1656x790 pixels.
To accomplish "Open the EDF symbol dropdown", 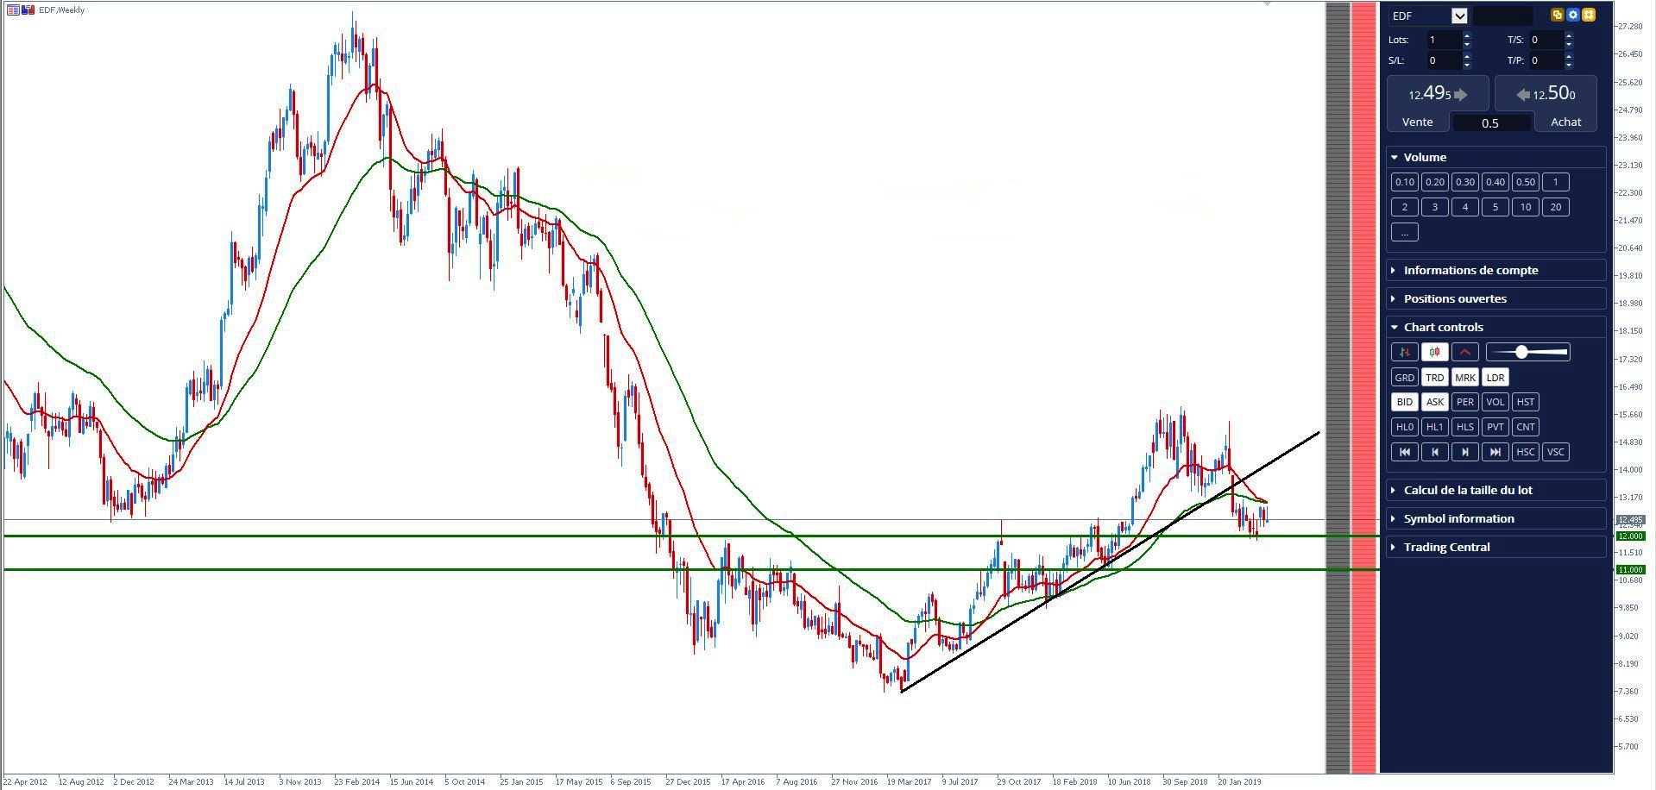I will 1458,16.
